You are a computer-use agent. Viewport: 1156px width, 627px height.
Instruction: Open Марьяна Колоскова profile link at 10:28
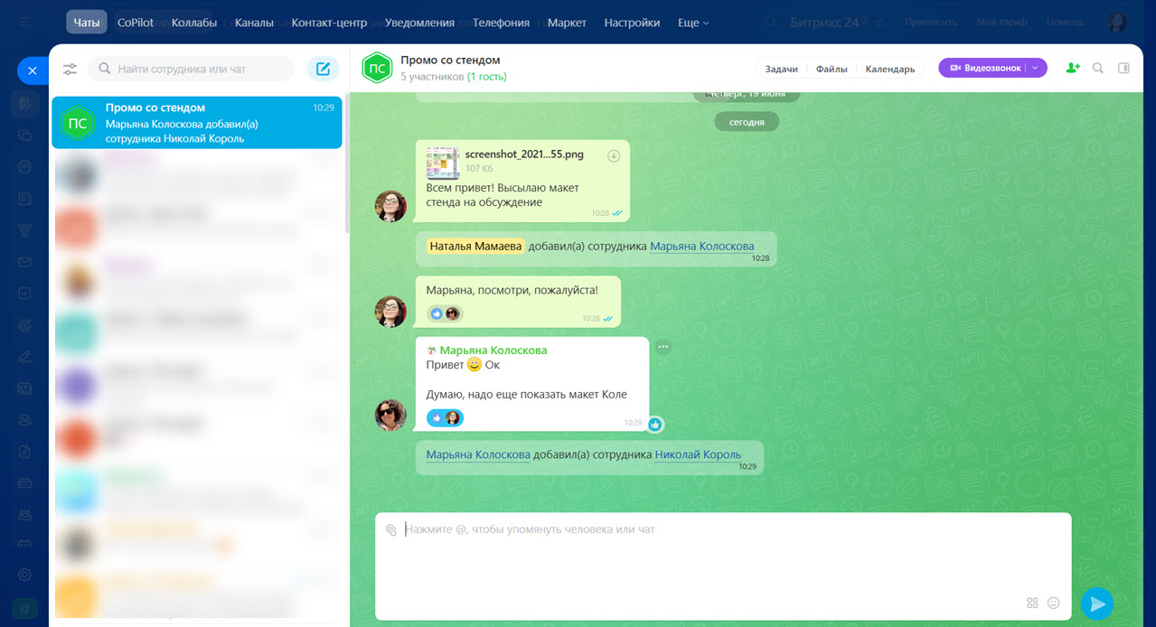701,246
